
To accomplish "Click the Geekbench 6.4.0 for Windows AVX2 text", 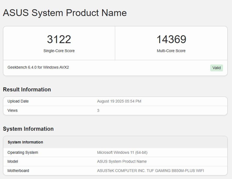I will pos(38,67).
